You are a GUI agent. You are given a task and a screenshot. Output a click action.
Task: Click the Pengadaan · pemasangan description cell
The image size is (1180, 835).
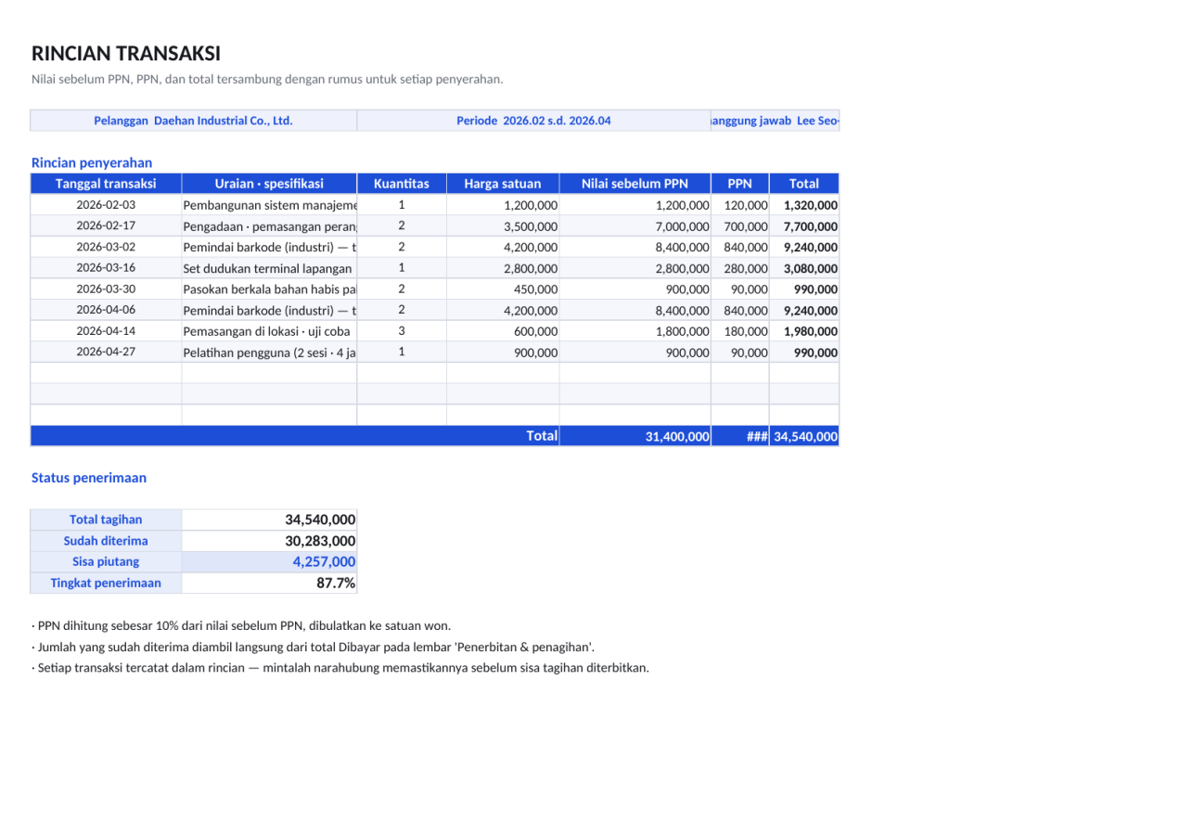click(269, 225)
